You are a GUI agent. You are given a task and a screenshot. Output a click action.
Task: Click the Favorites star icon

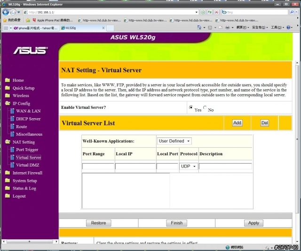tap(5, 20)
